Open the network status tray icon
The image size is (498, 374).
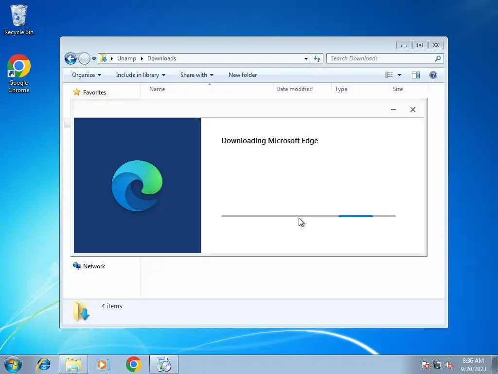pos(437,365)
